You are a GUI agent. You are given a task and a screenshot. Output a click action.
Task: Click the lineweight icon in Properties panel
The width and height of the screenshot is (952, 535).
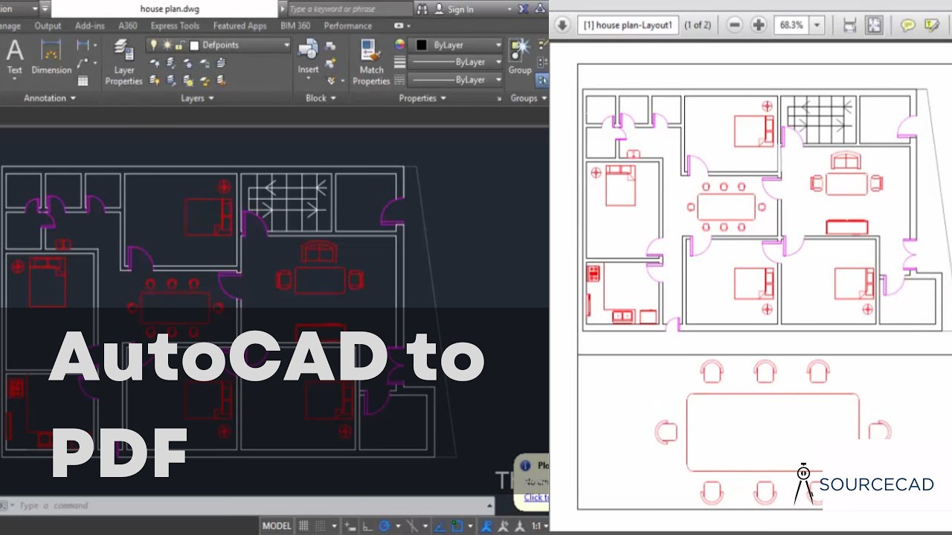click(x=400, y=62)
